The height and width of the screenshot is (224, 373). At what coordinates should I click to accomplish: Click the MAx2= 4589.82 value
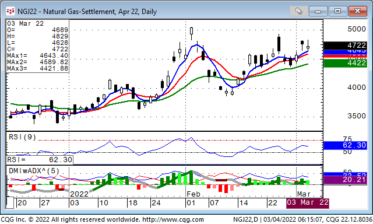coord(37,62)
